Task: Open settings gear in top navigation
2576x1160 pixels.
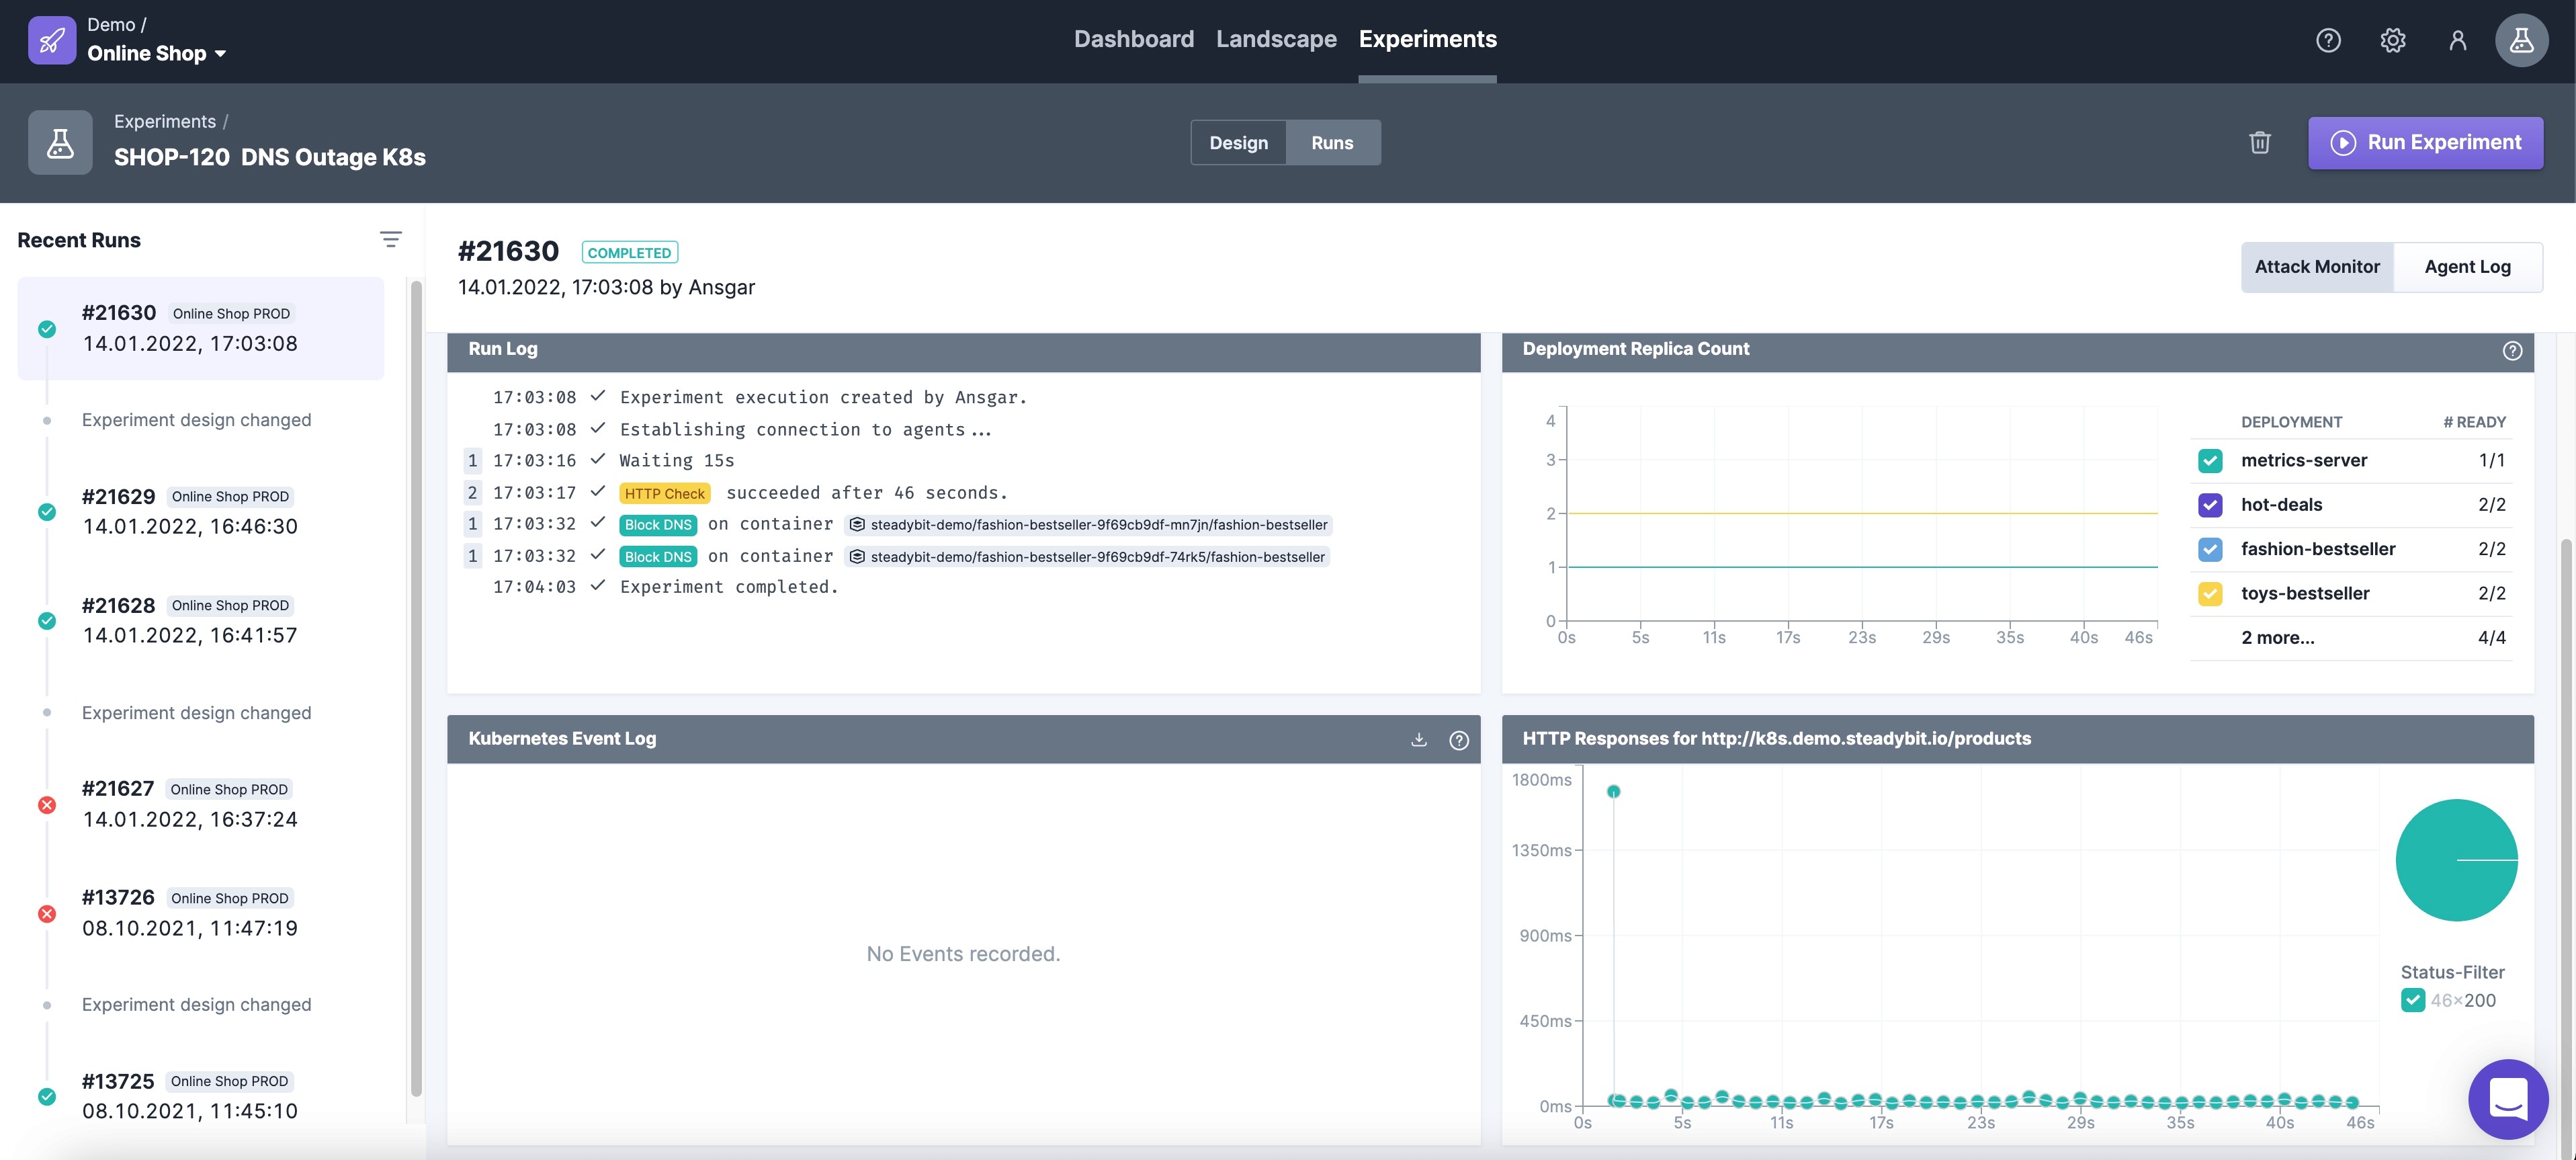Action: [2392, 40]
